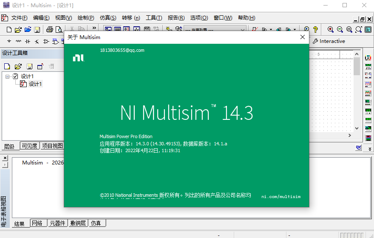
Task: Zoom to fit the sheet
Action: point(359,29)
